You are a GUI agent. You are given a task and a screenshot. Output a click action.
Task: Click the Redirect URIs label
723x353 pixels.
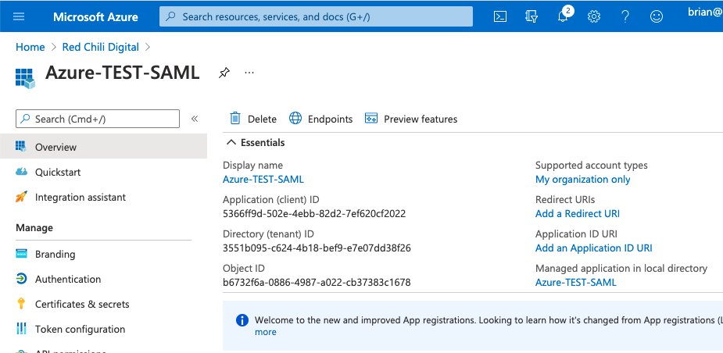click(565, 200)
